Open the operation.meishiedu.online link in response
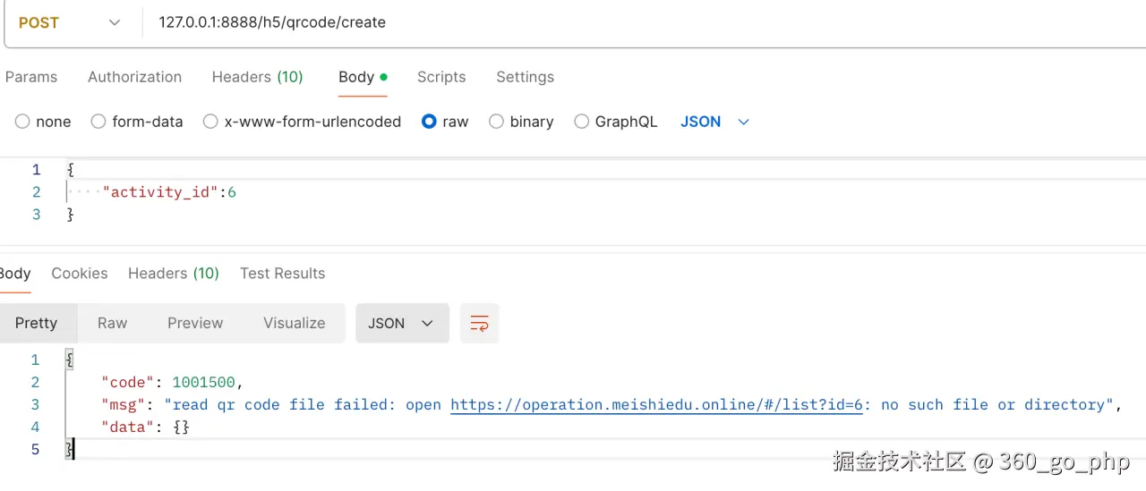The width and height of the screenshot is (1146, 491). click(656, 405)
